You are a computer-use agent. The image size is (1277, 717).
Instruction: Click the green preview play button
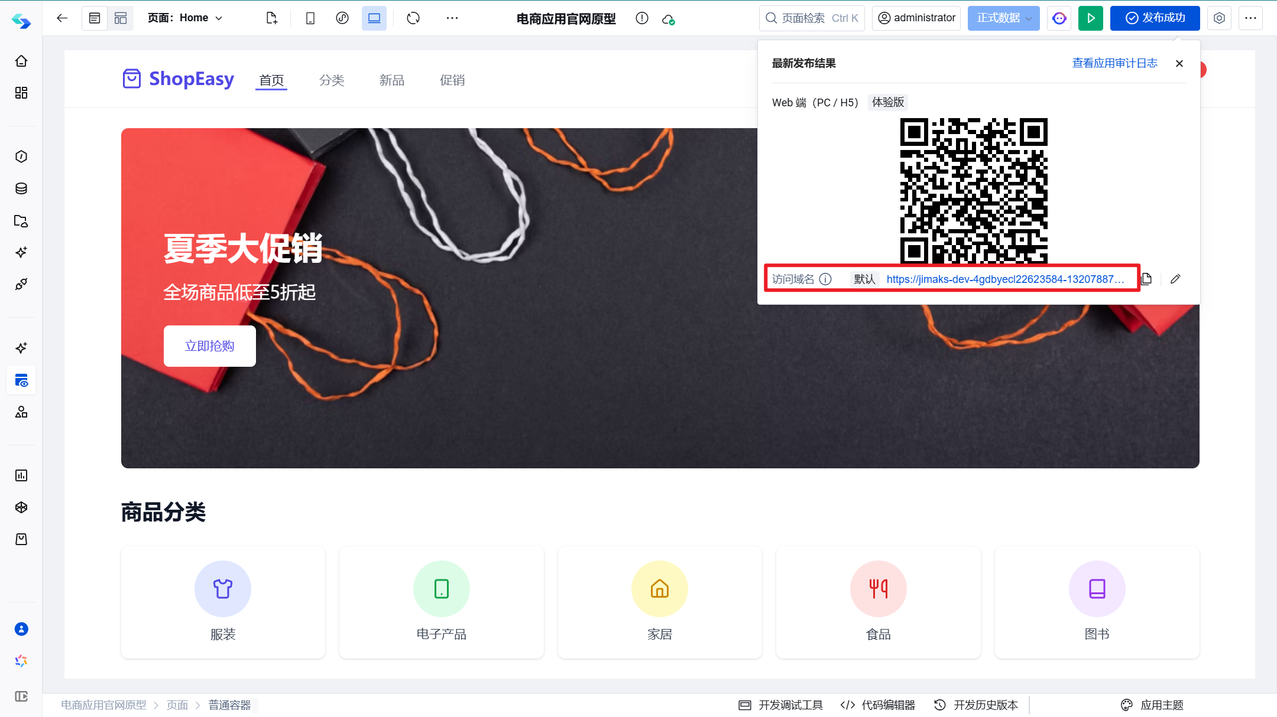[1091, 18]
